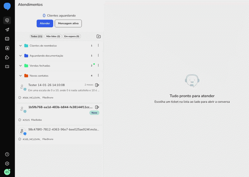Open the ticket icon in sidebar
This screenshot has width=249, height=177.
7,66
